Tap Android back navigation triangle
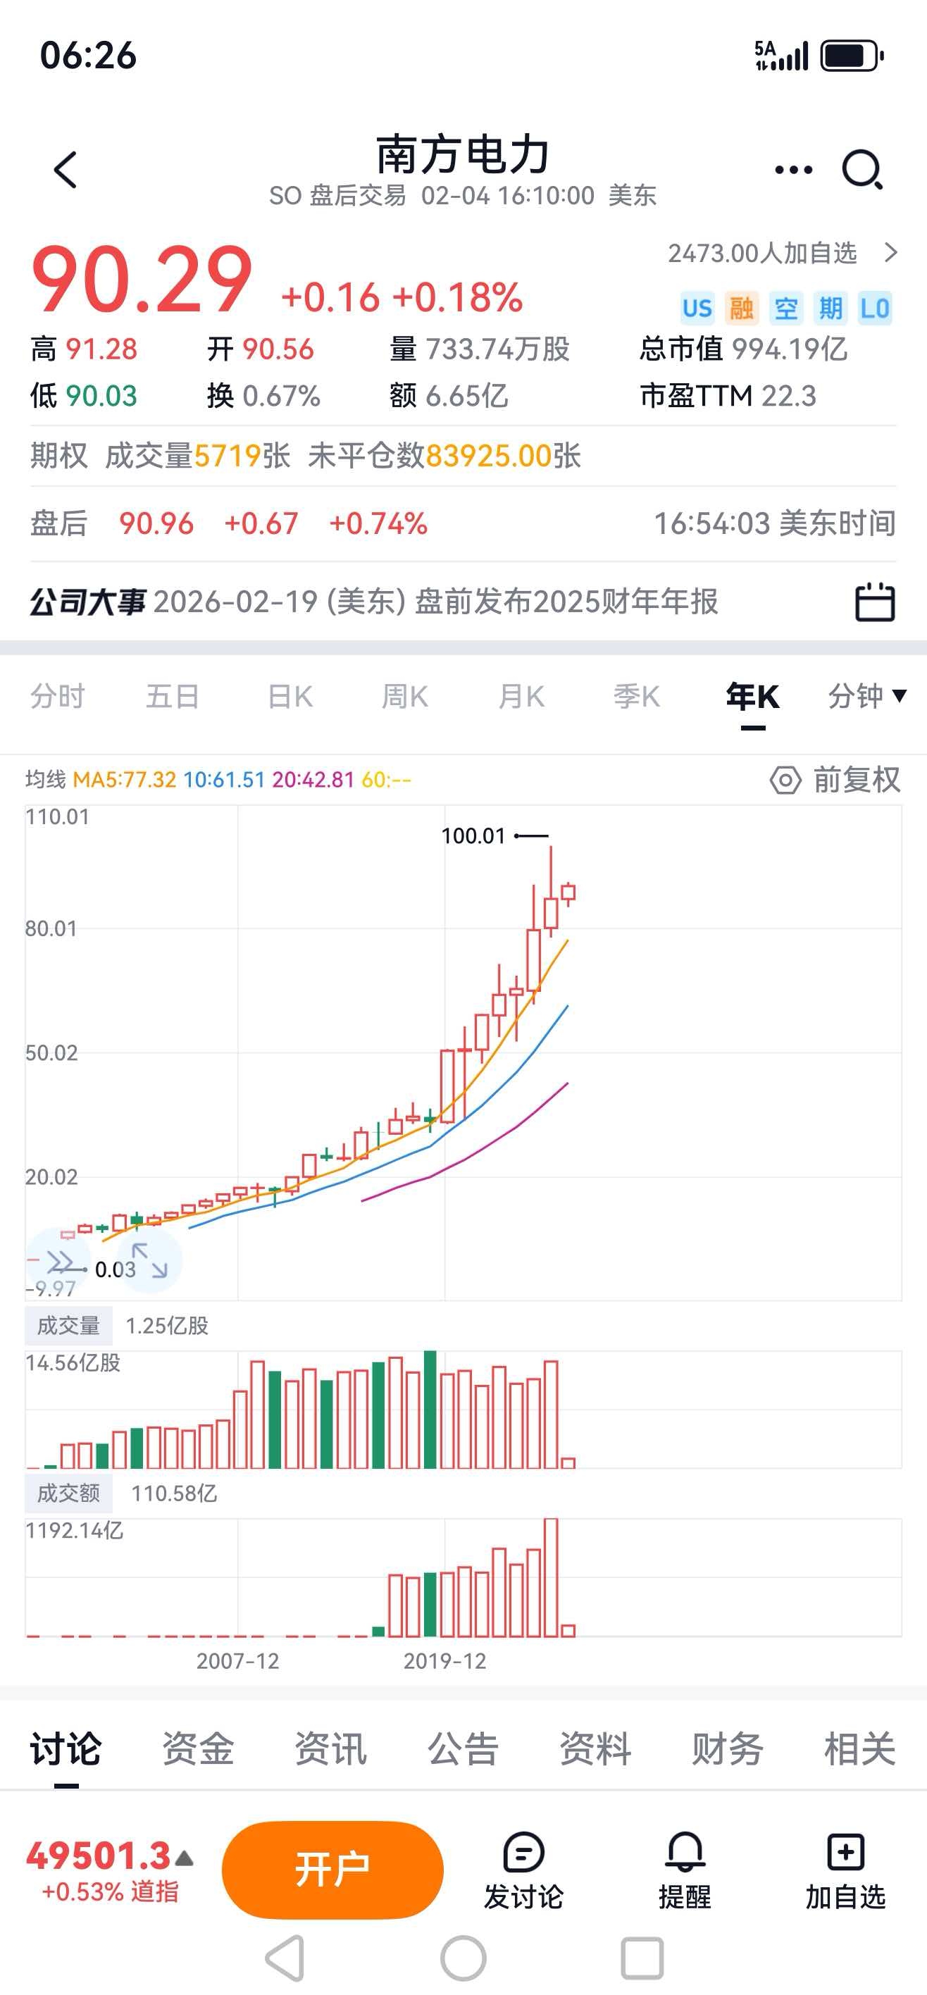Image resolution: width=927 pixels, height=1995 pixels. click(x=285, y=1958)
